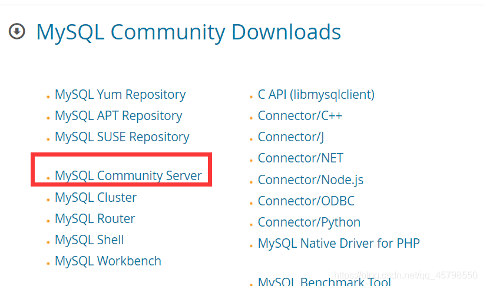Open MySQL Native Driver for PHP link
483x286 pixels.
click(339, 244)
